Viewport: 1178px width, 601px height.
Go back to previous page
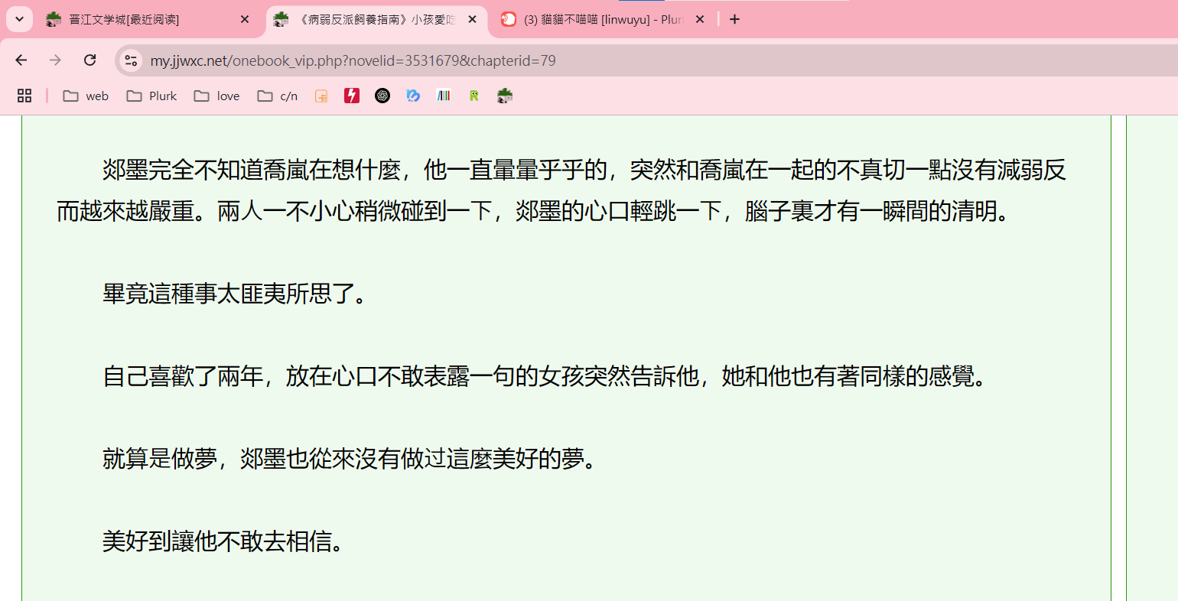tap(21, 60)
